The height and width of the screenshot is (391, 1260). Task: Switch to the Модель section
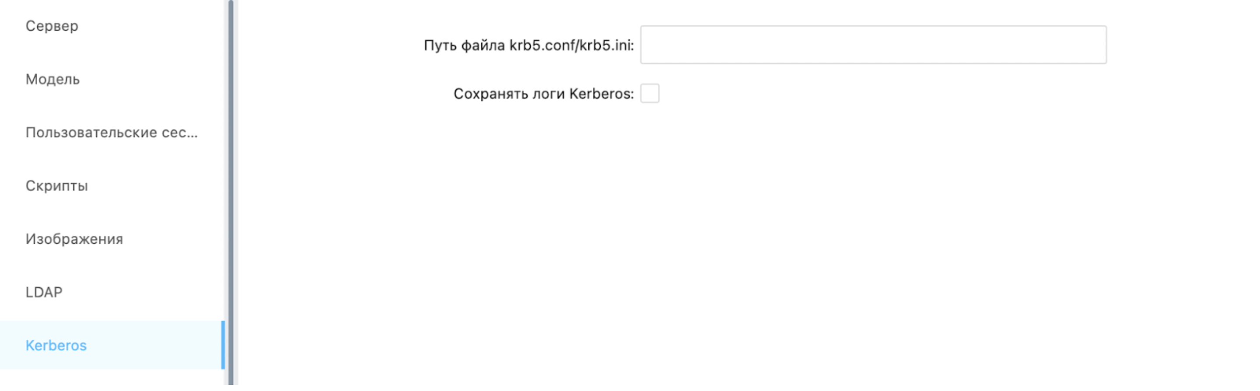click(52, 79)
